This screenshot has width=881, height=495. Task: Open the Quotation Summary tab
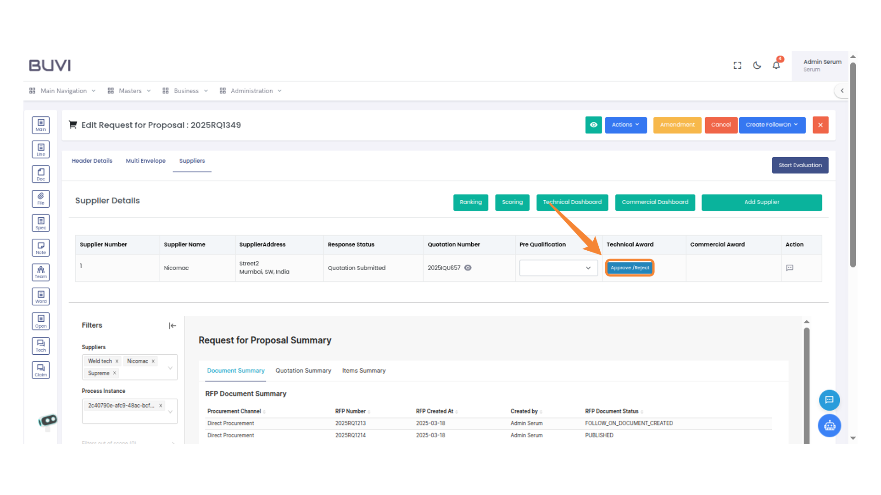click(303, 370)
